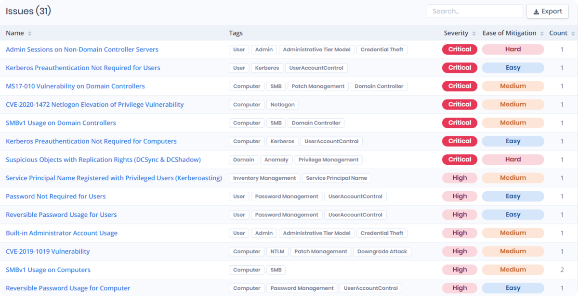Open SMBv1 Usage on Domain Controllers issue

61,123
